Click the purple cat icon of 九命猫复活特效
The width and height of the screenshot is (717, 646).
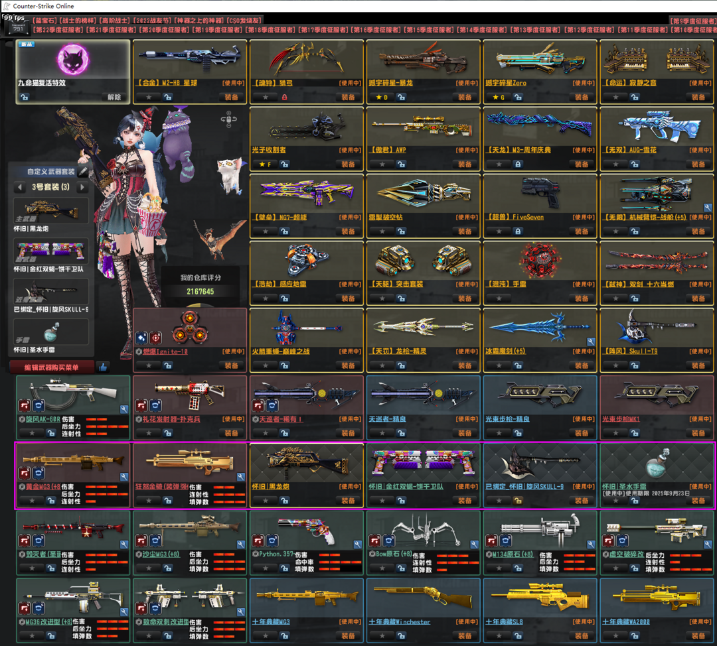(73, 60)
